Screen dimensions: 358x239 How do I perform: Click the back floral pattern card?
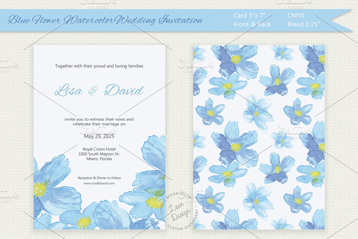[x=259, y=137]
